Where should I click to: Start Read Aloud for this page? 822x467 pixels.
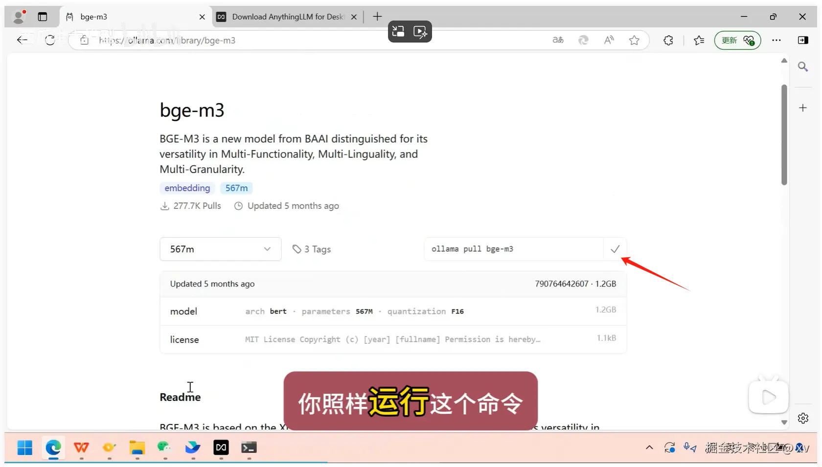coord(609,40)
